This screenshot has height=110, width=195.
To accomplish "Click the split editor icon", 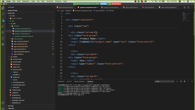I will (x=188, y=7).
